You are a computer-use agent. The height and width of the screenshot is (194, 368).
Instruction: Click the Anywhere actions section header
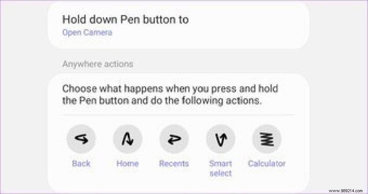click(98, 64)
